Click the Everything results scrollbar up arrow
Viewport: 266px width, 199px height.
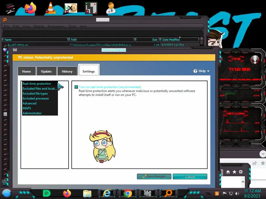pyautogui.click(x=202, y=39)
